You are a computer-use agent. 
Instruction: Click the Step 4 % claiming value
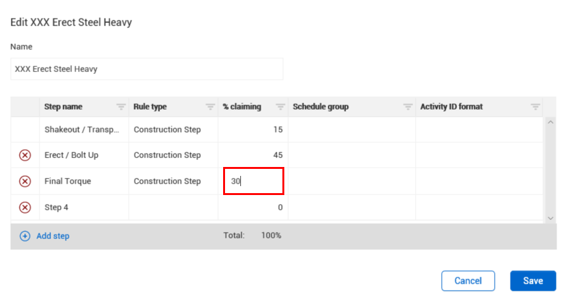click(x=253, y=207)
